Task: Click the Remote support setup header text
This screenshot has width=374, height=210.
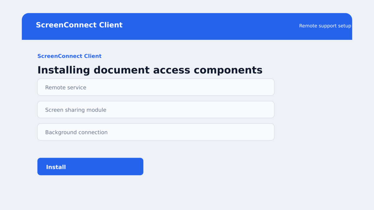Action: coord(325,26)
